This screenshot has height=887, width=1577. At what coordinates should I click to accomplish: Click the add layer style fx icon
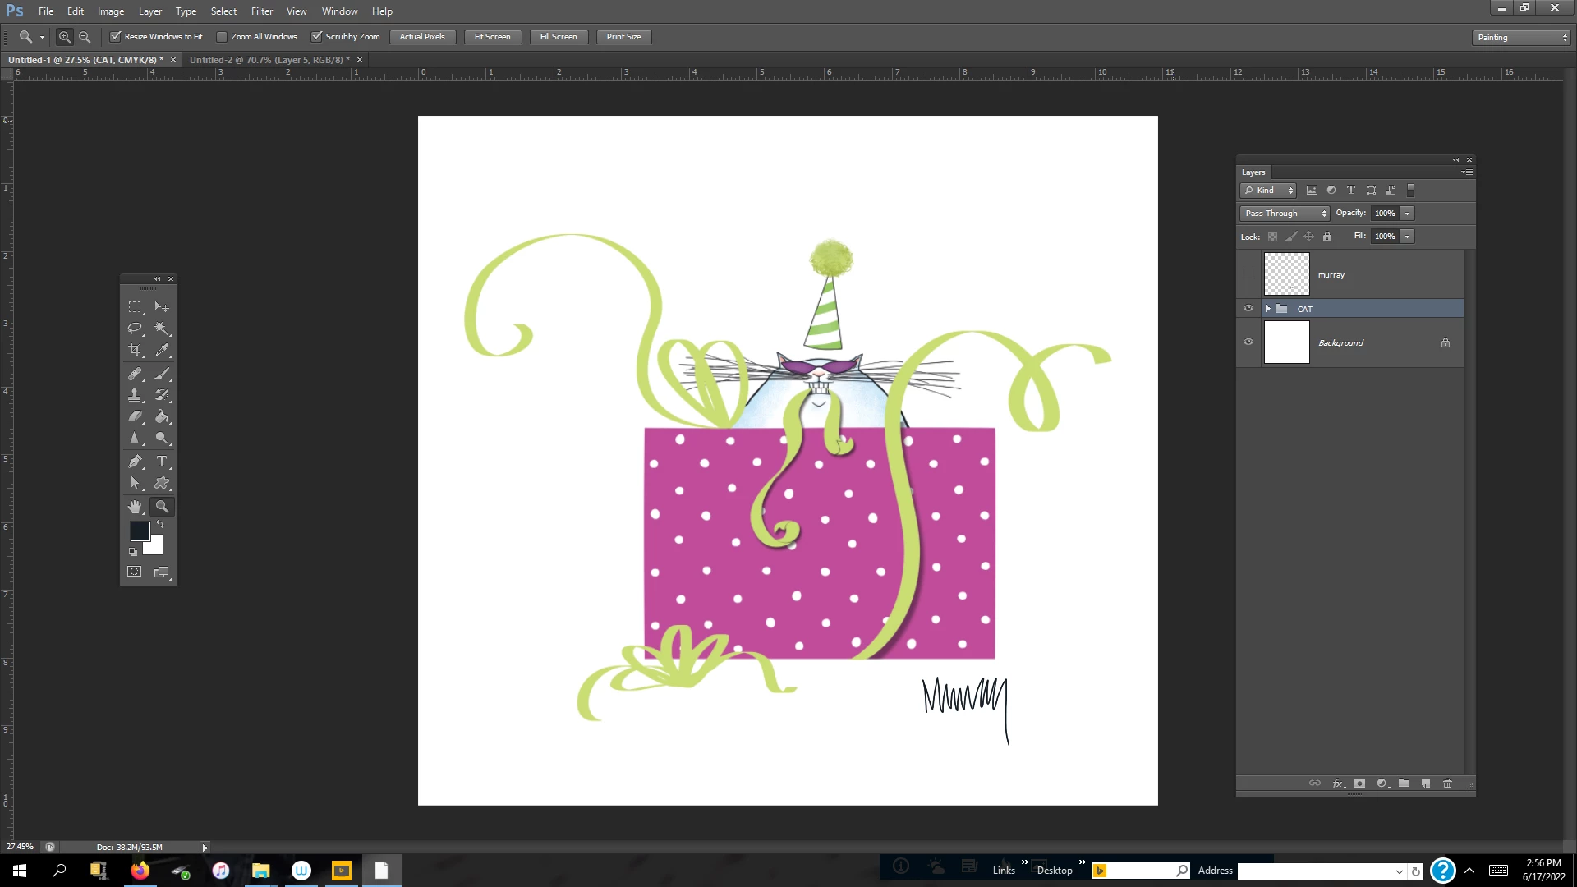tap(1337, 784)
